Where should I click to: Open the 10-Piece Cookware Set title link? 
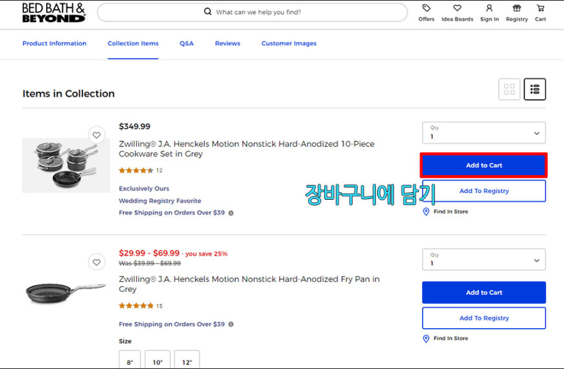coord(247,149)
